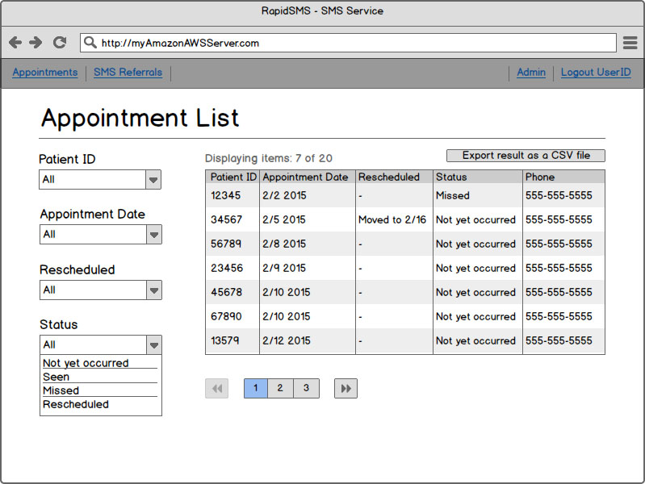Click the Phone column header
Image resolution: width=645 pixels, height=484 pixels.
(563, 177)
